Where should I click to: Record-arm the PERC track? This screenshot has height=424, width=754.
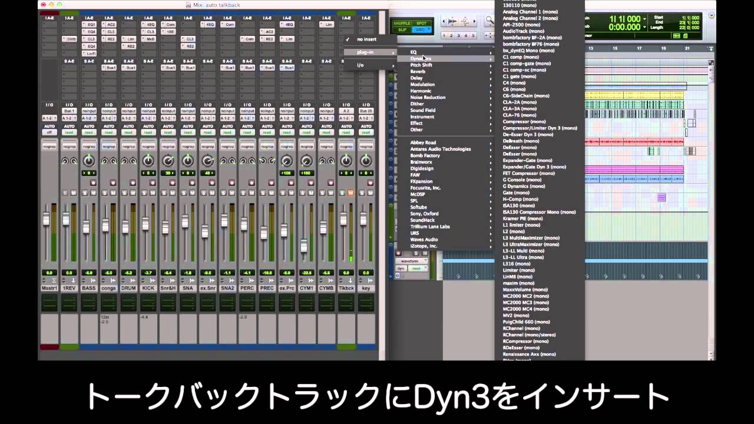click(x=251, y=183)
